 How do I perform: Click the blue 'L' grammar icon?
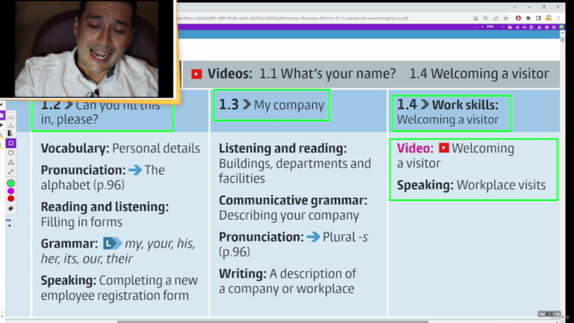pos(112,243)
